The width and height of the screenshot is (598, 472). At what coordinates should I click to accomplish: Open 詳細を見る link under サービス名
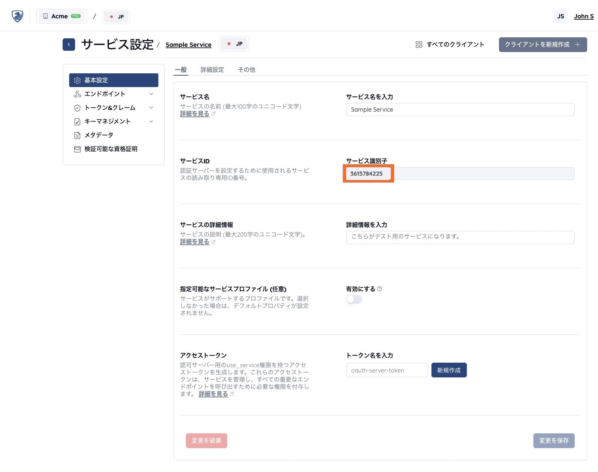pyautogui.click(x=194, y=114)
